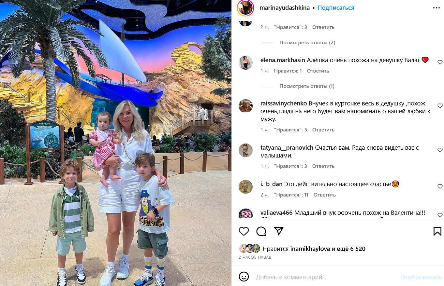Open elena.markhasin's avatar
The height and width of the screenshot is (286, 444).
point(245,62)
